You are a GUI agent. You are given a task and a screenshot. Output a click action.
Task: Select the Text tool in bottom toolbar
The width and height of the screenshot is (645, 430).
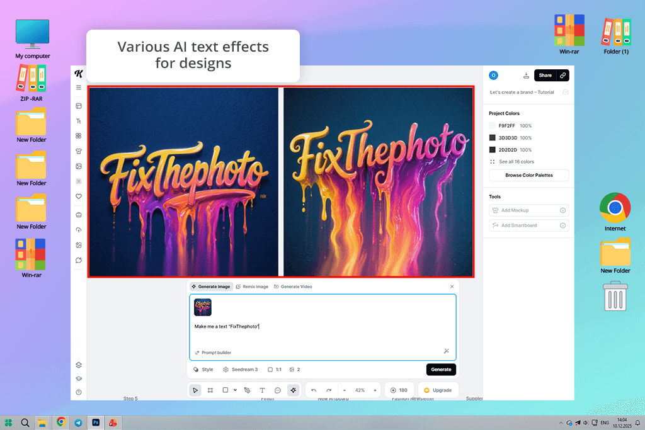[x=262, y=390]
